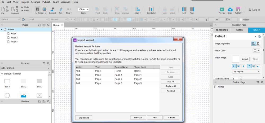Toggle the Hidden checkbox
Viewport: 265px width, 123px height.
point(241,20)
